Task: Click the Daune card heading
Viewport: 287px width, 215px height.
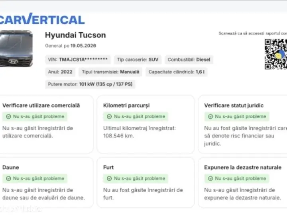Action: coord(11,168)
